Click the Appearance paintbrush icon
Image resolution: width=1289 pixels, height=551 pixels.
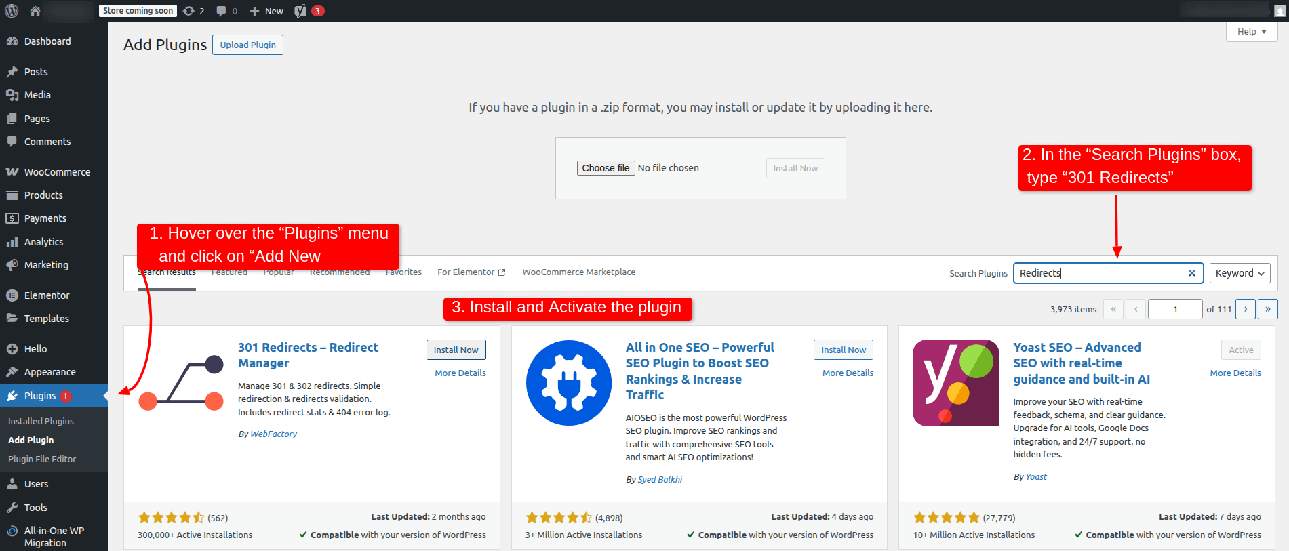click(12, 372)
